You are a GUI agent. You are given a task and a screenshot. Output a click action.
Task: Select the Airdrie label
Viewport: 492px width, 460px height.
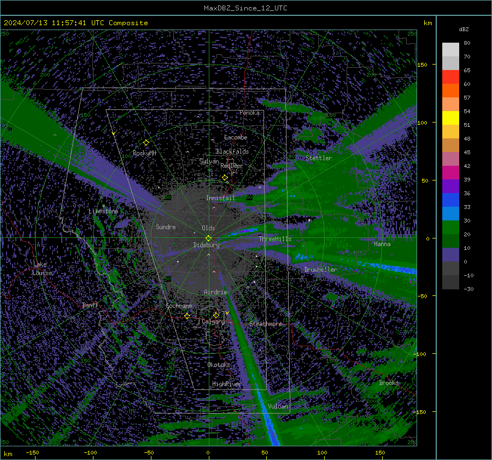(x=215, y=292)
